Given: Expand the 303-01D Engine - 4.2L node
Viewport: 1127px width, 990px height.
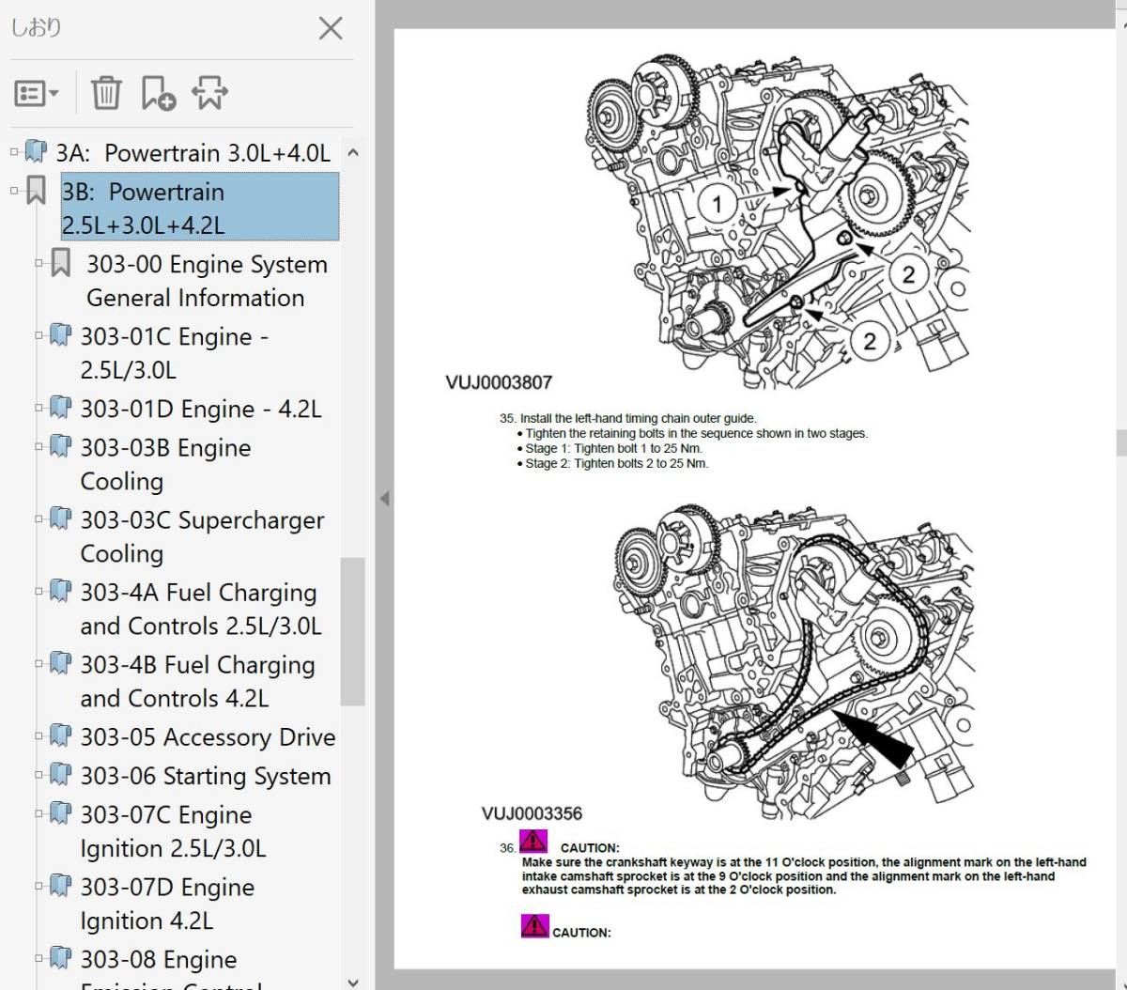Looking at the screenshot, I should pos(39,408).
